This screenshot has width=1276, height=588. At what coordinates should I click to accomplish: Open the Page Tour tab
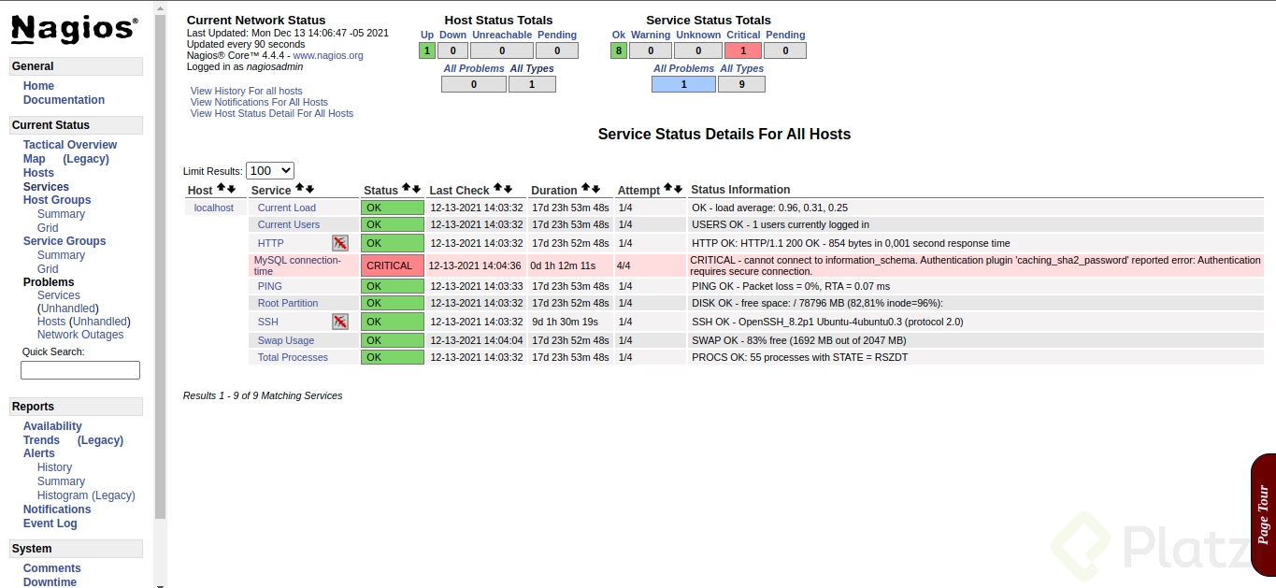pyautogui.click(x=1263, y=514)
